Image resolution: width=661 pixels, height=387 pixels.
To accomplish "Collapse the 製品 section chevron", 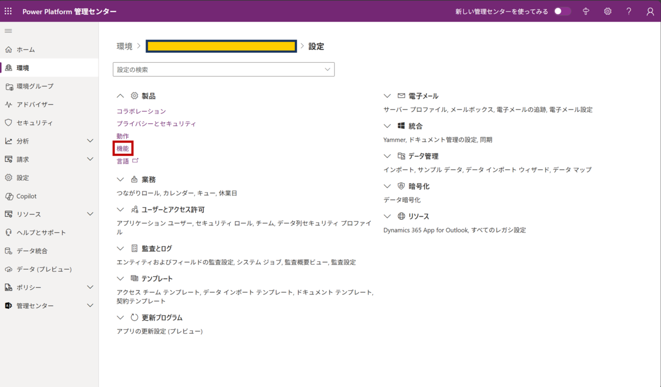I will [x=121, y=96].
